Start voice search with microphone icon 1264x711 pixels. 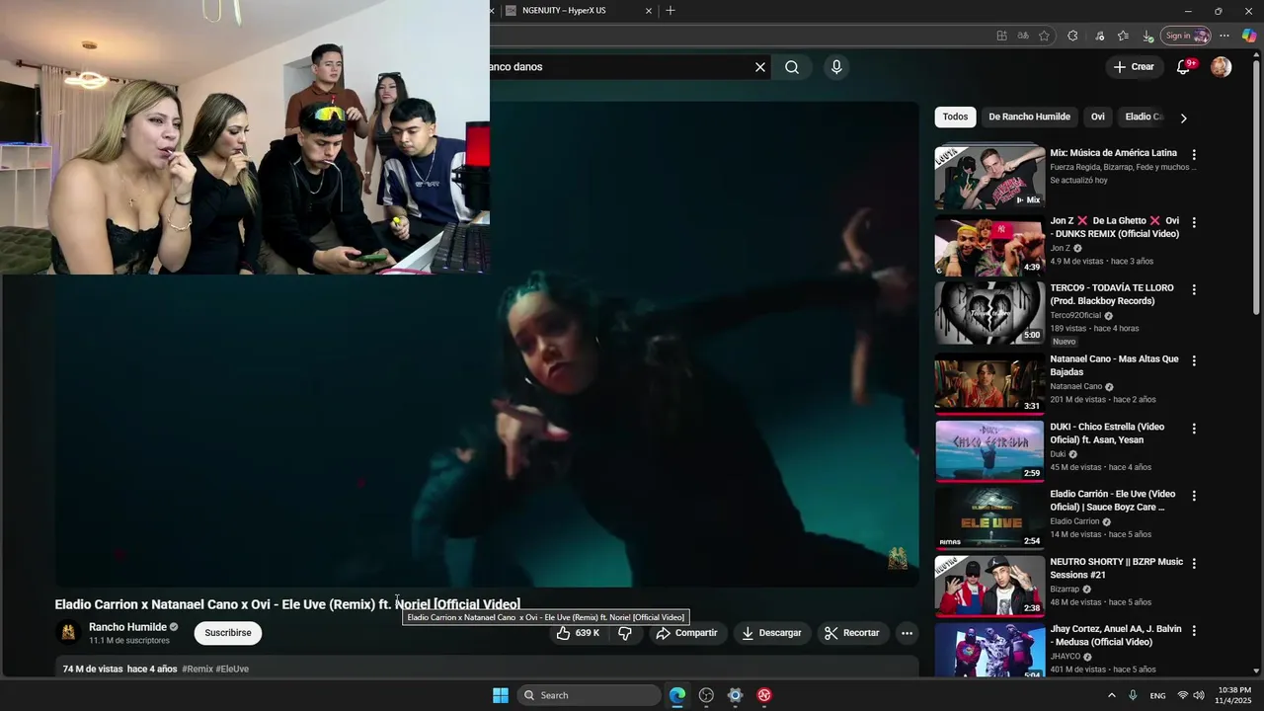pos(836,67)
